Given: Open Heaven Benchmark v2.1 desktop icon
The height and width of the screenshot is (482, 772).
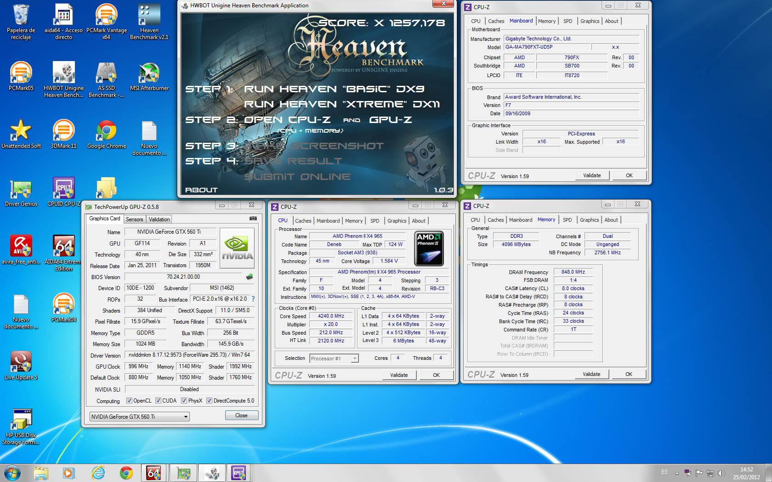Looking at the screenshot, I should [x=149, y=22].
